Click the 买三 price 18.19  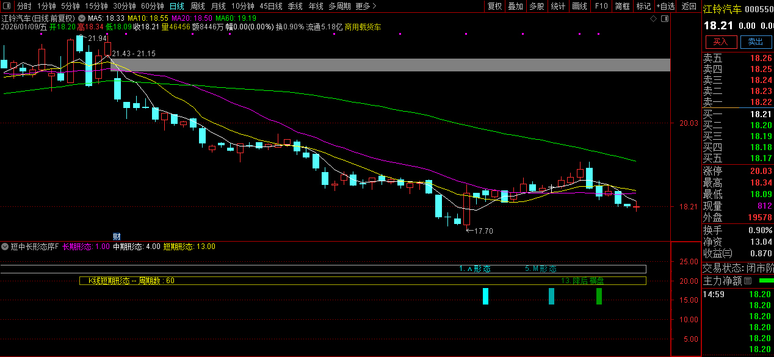[x=761, y=136]
